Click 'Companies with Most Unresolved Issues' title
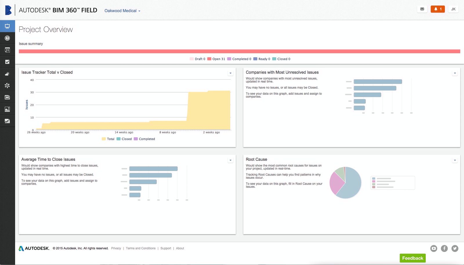 tap(282, 72)
